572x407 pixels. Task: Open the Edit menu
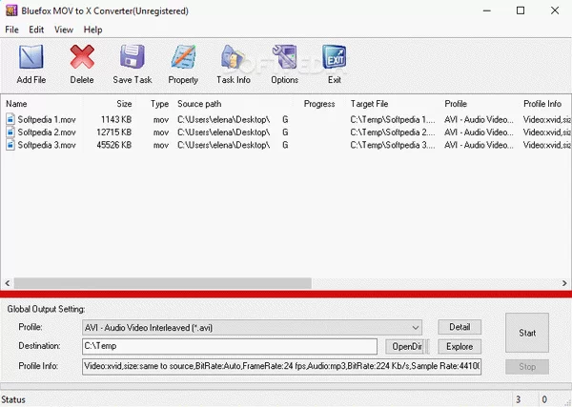click(x=36, y=30)
